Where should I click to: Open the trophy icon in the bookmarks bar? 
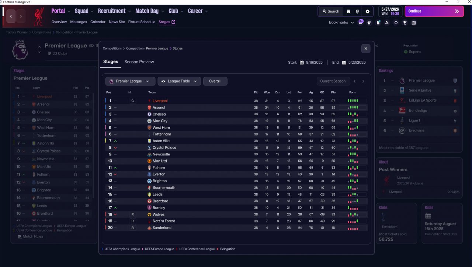(x=405, y=22)
